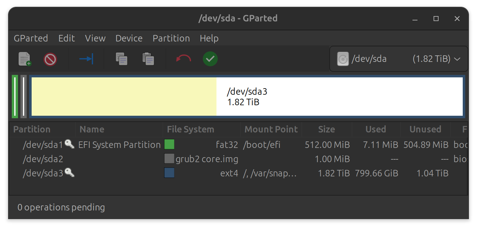The image size is (477, 229).
Task: Click the Size column header
Action: tap(327, 129)
